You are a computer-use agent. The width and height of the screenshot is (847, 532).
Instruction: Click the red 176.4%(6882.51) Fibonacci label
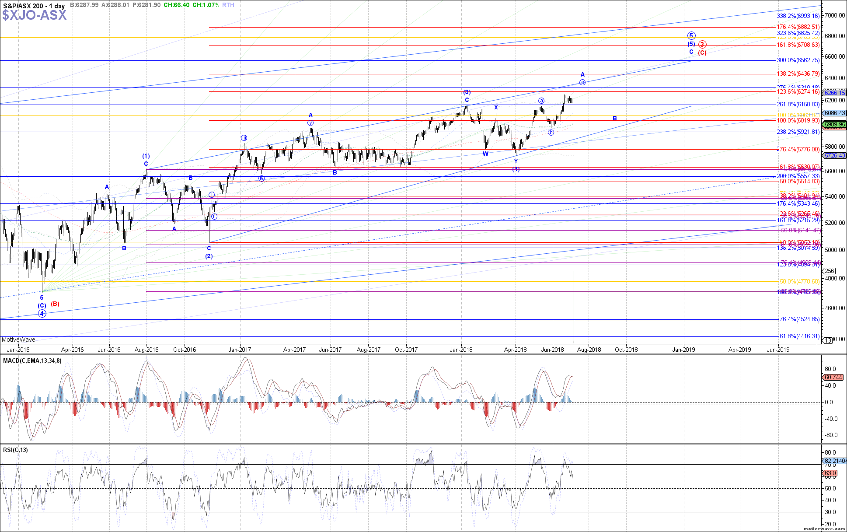798,27
